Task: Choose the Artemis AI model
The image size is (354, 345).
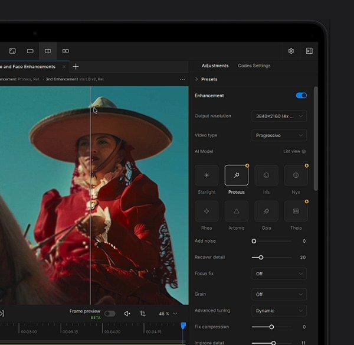Action: (236, 211)
